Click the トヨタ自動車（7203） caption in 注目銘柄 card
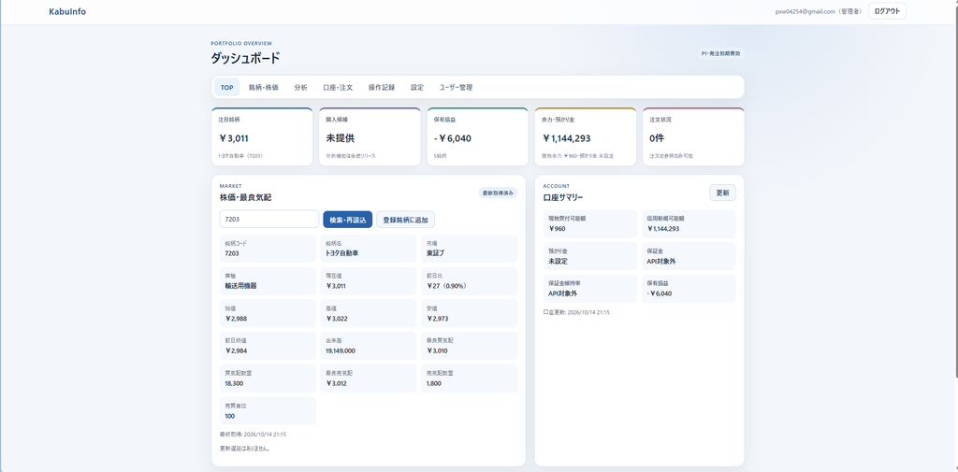This screenshot has width=958, height=472. point(240,156)
